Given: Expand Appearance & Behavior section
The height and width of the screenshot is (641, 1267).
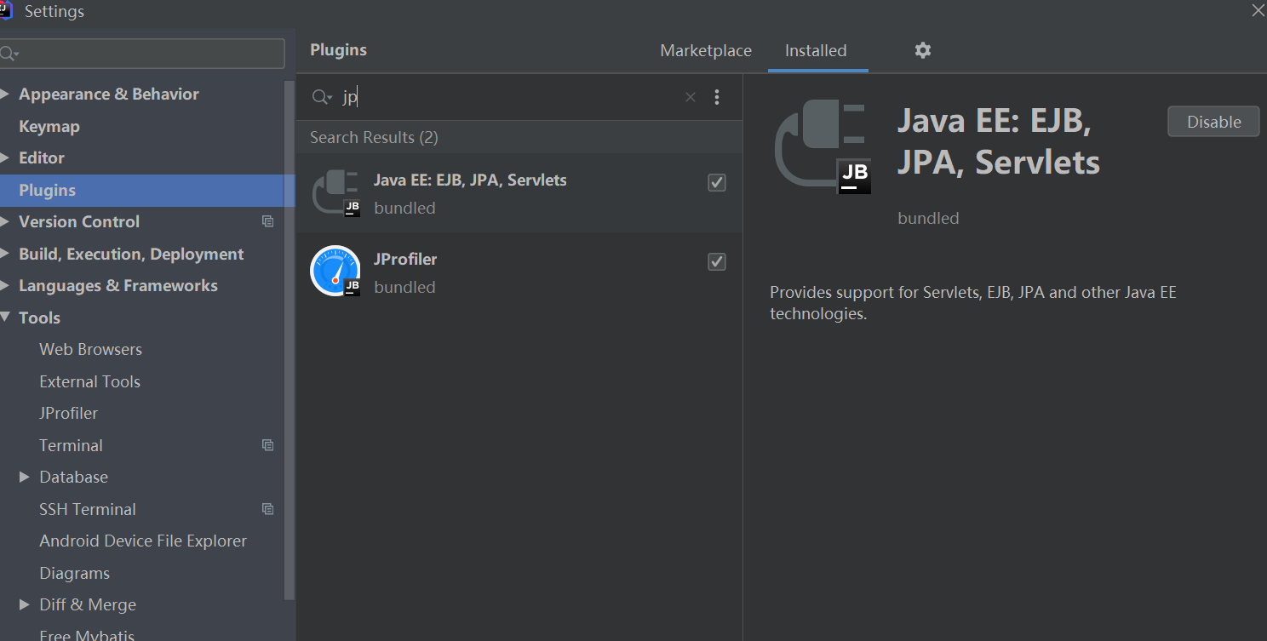Looking at the screenshot, I should (4, 94).
